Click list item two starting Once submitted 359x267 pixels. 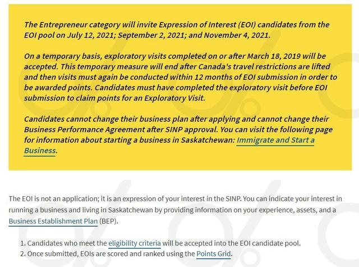pos(126,254)
